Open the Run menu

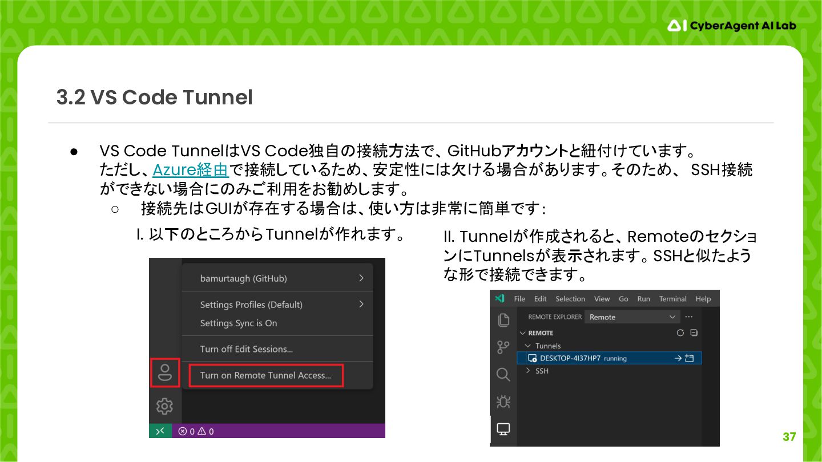coord(643,299)
